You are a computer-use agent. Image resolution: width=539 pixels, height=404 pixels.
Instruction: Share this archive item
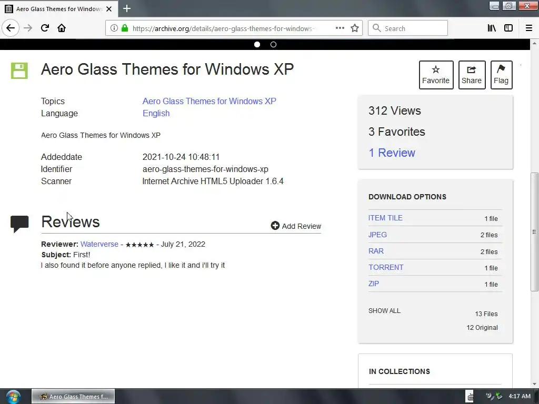click(x=472, y=75)
